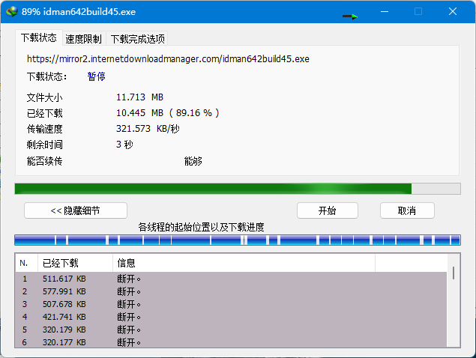Click the 已经下载 column header in list
Screen dimensions: 476x358
point(75,263)
